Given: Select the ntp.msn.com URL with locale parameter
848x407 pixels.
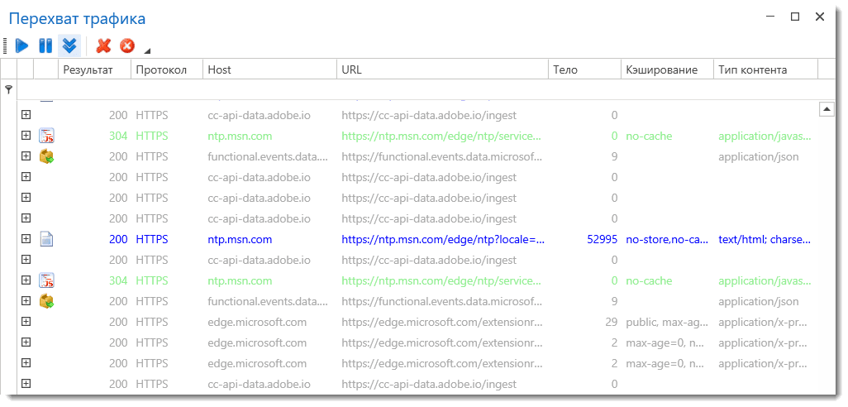Looking at the screenshot, I should tap(443, 239).
